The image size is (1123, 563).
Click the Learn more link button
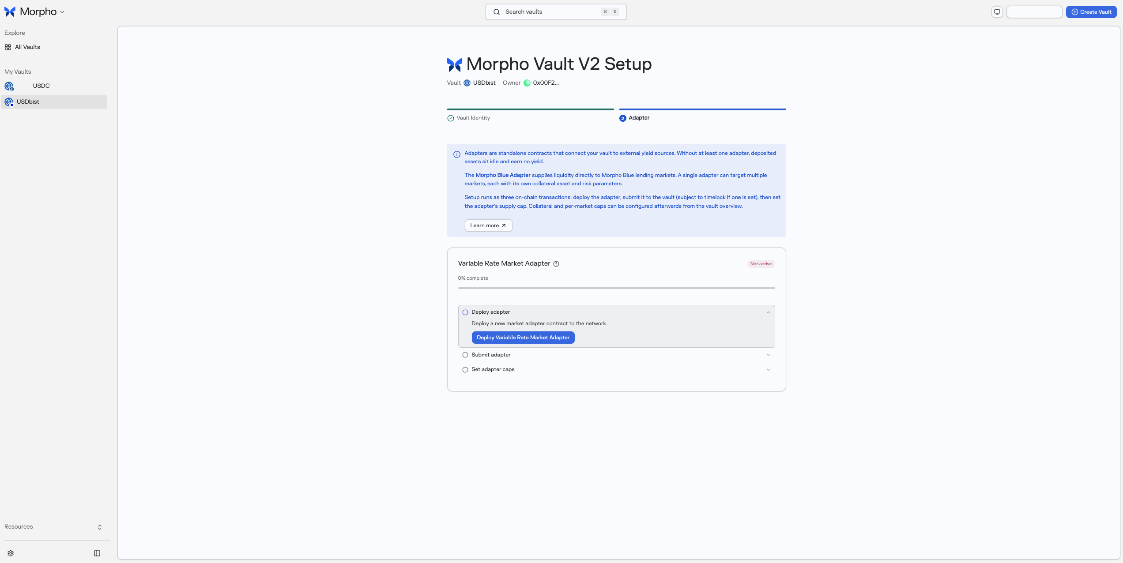click(x=488, y=225)
